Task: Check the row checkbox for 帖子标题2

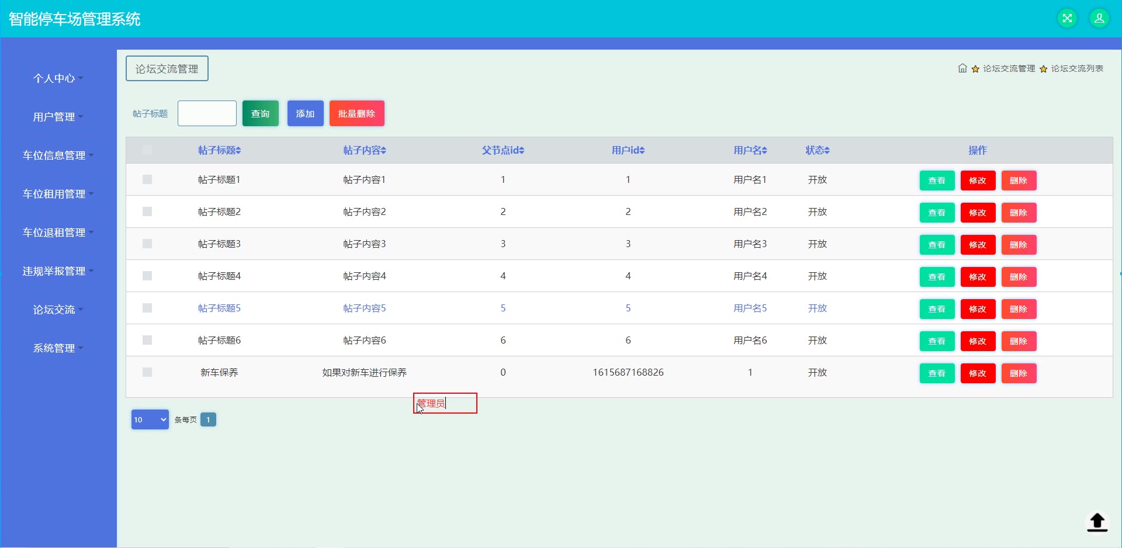Action: click(147, 211)
